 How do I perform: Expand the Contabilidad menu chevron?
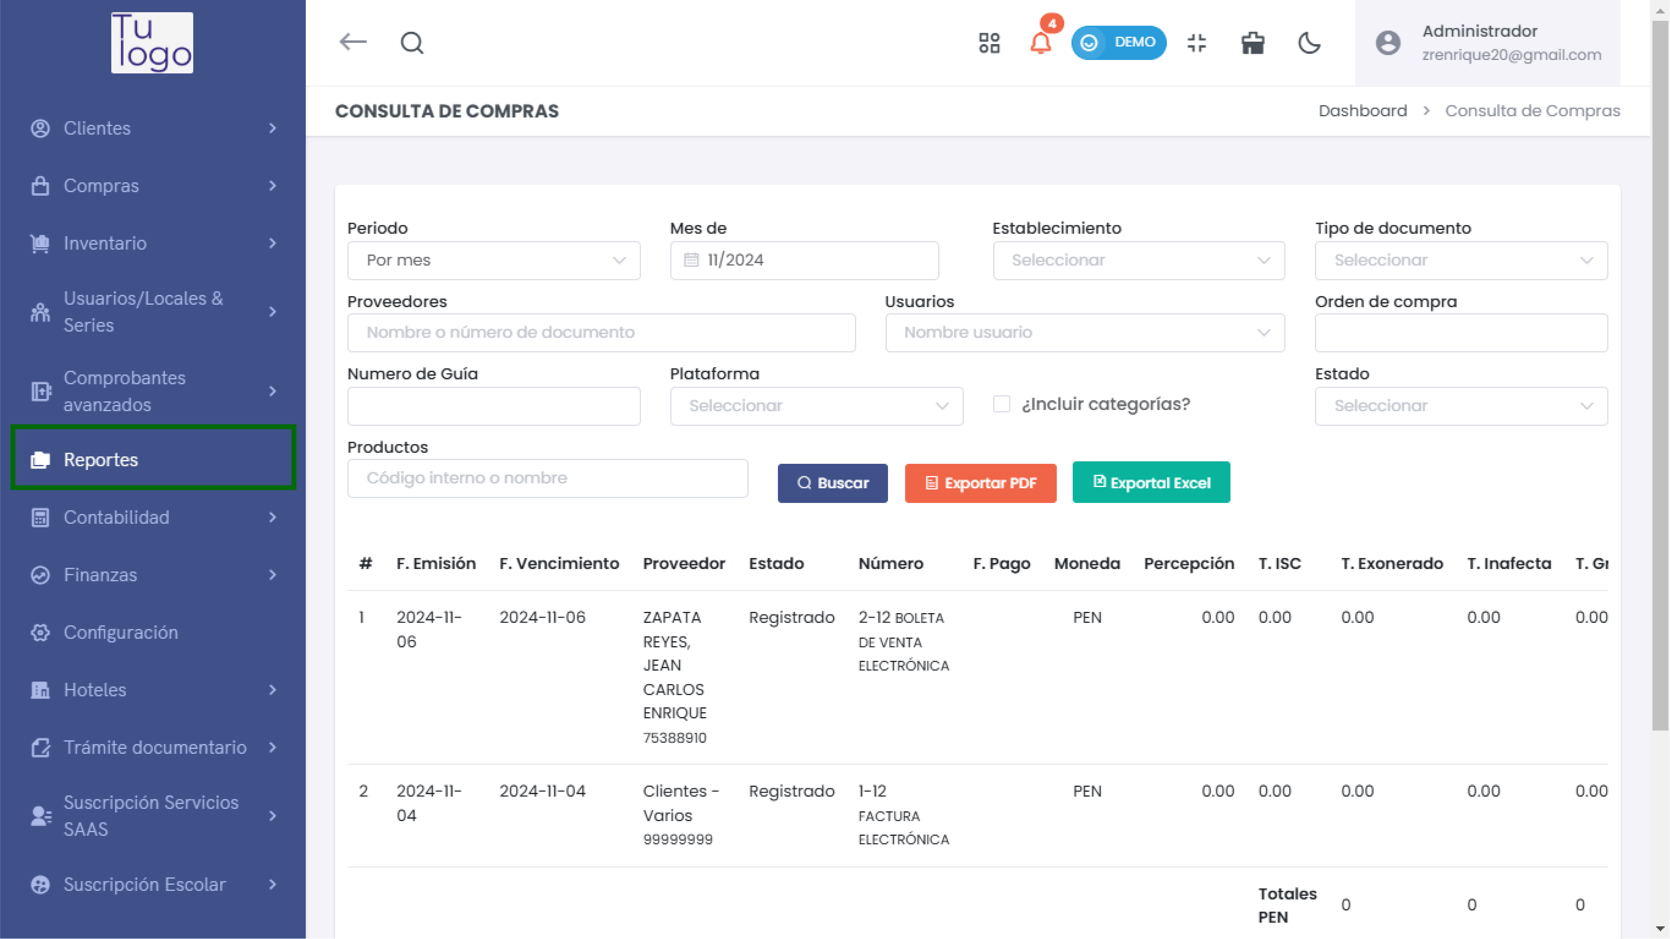coord(272,518)
